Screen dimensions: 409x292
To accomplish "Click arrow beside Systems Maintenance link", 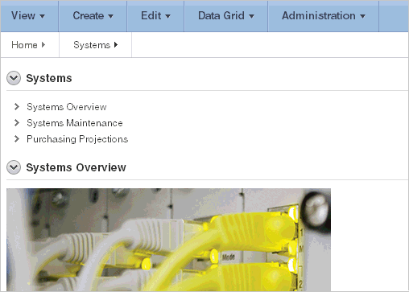I will click(17, 122).
